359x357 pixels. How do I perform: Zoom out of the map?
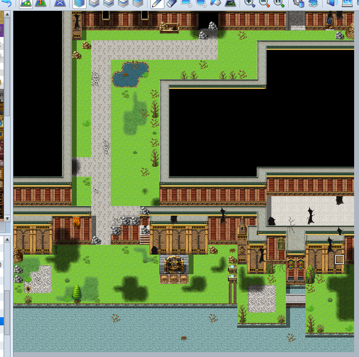(x=264, y=3)
